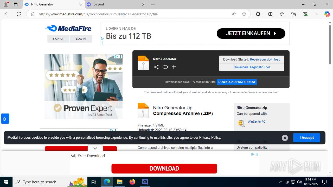Open Discord from taskbar
Screen dimensions: 333x187
[x=145, y=182]
